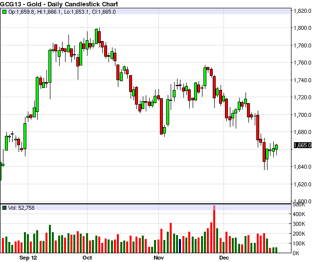Viewport: 313px width, 262px height.
Task: Click the 100K volume axis label
Action: 299,243
